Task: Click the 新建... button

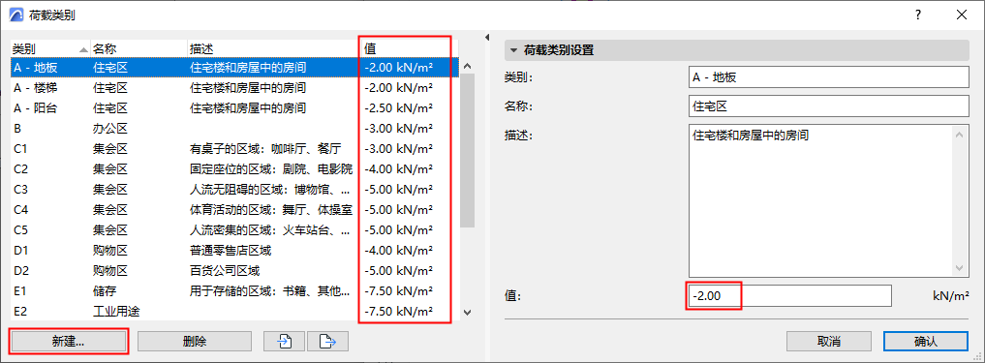Action: (x=69, y=341)
